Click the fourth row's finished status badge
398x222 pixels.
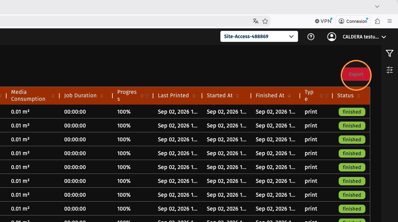352,153
